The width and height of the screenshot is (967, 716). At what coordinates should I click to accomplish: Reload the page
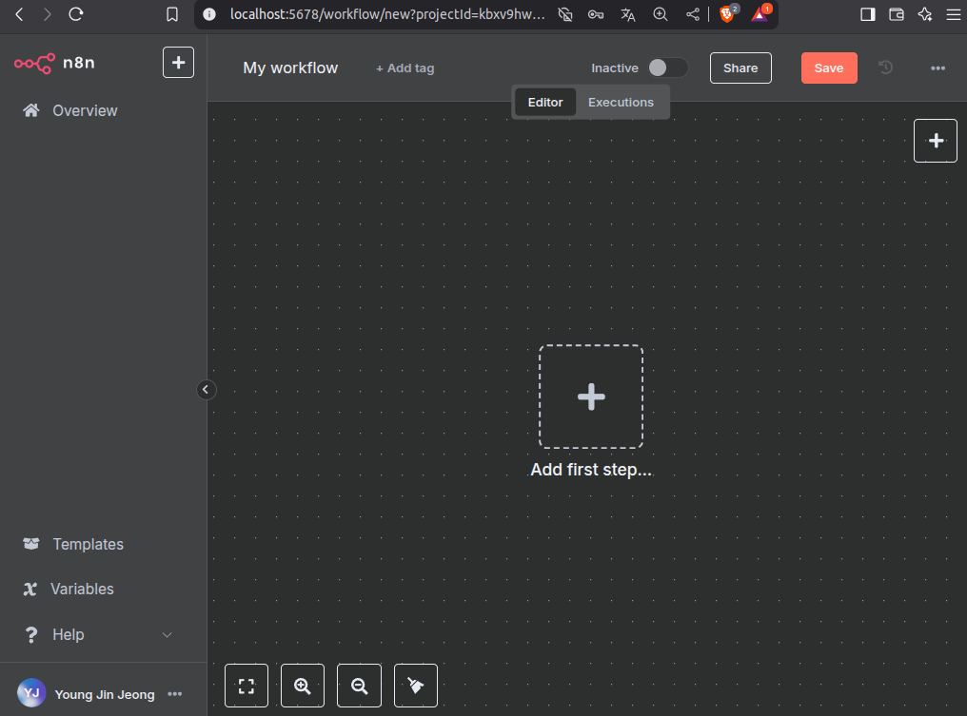(76, 14)
